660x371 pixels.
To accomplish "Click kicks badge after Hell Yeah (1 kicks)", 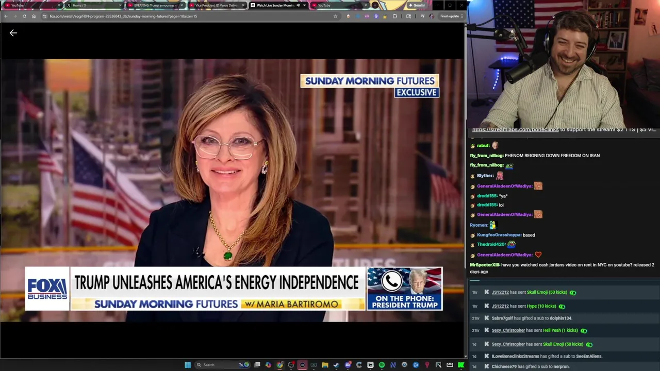I will tap(583, 331).
